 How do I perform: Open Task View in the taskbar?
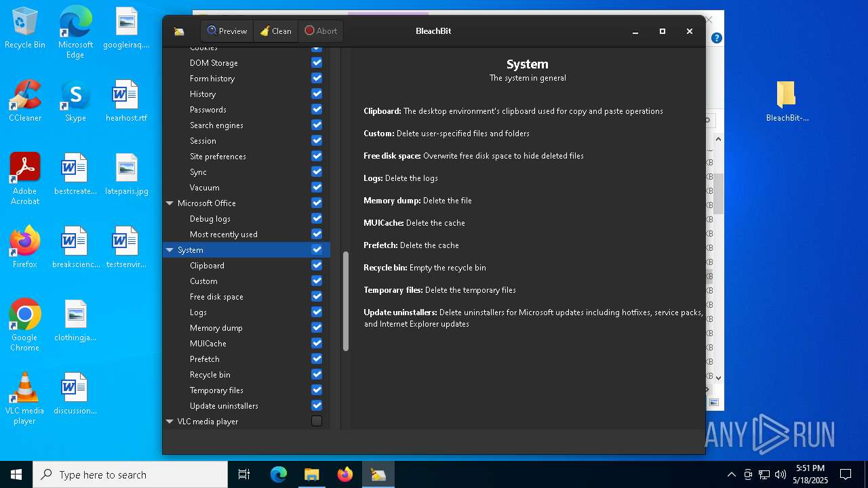[244, 474]
